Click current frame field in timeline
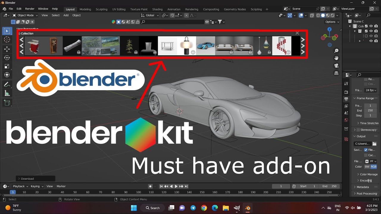The width and height of the screenshot is (381, 214). [x=281, y=186]
